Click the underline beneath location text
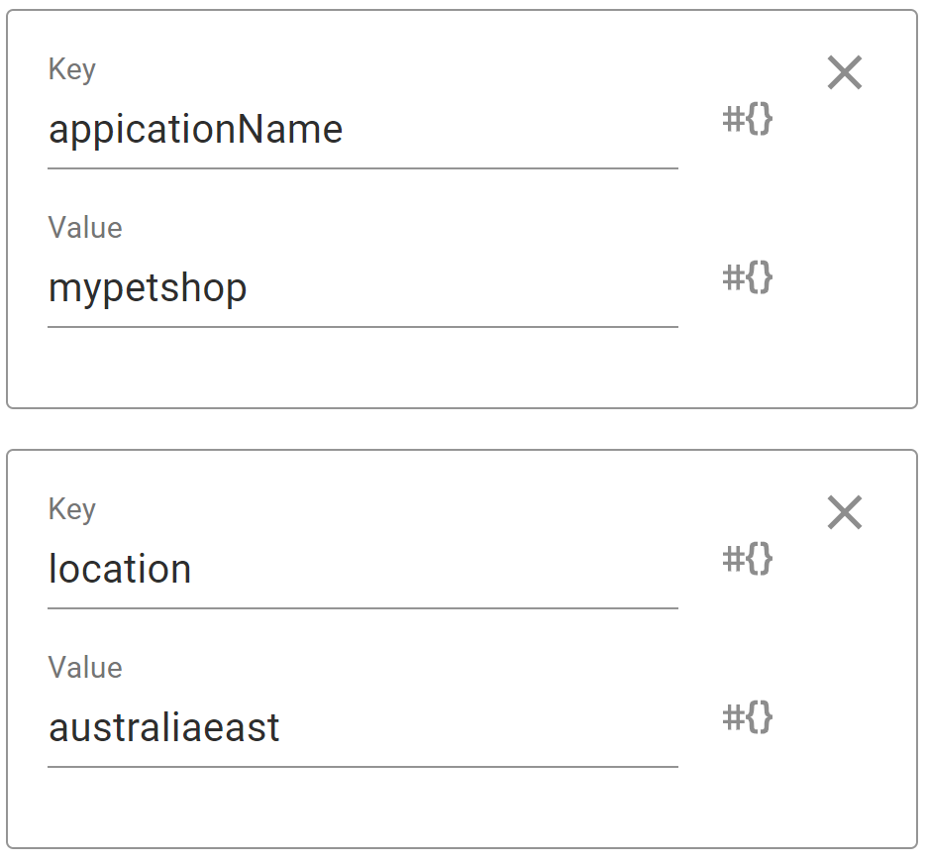 tap(362, 608)
